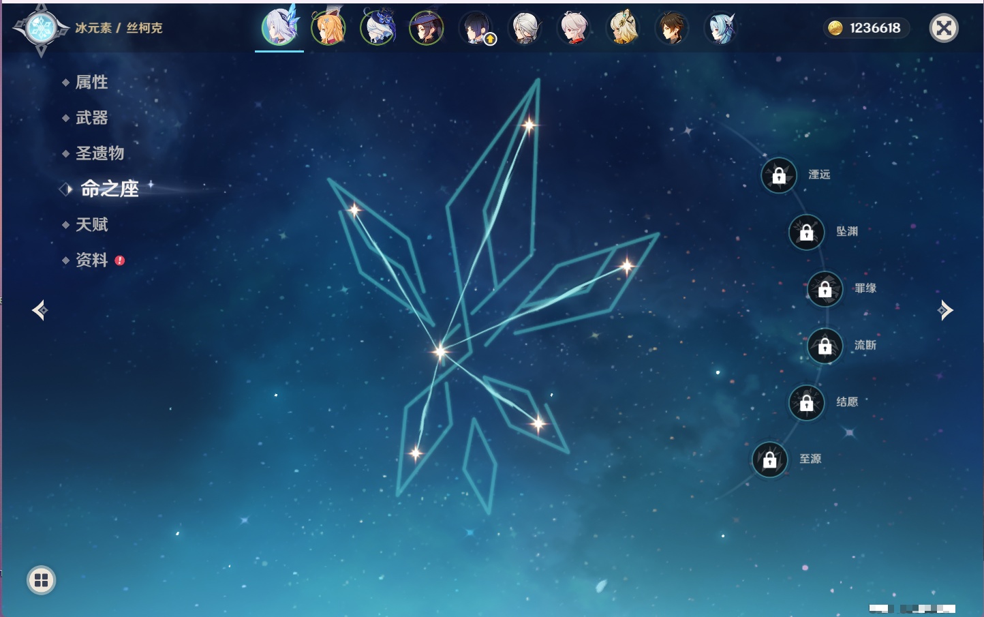Click the Mora coin balance 1236618

click(x=865, y=28)
